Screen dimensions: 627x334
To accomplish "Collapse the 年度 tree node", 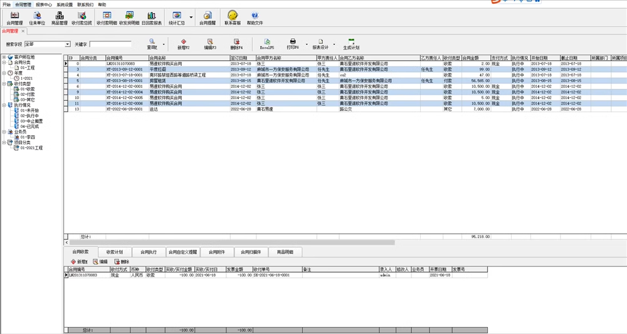I will point(4,73).
